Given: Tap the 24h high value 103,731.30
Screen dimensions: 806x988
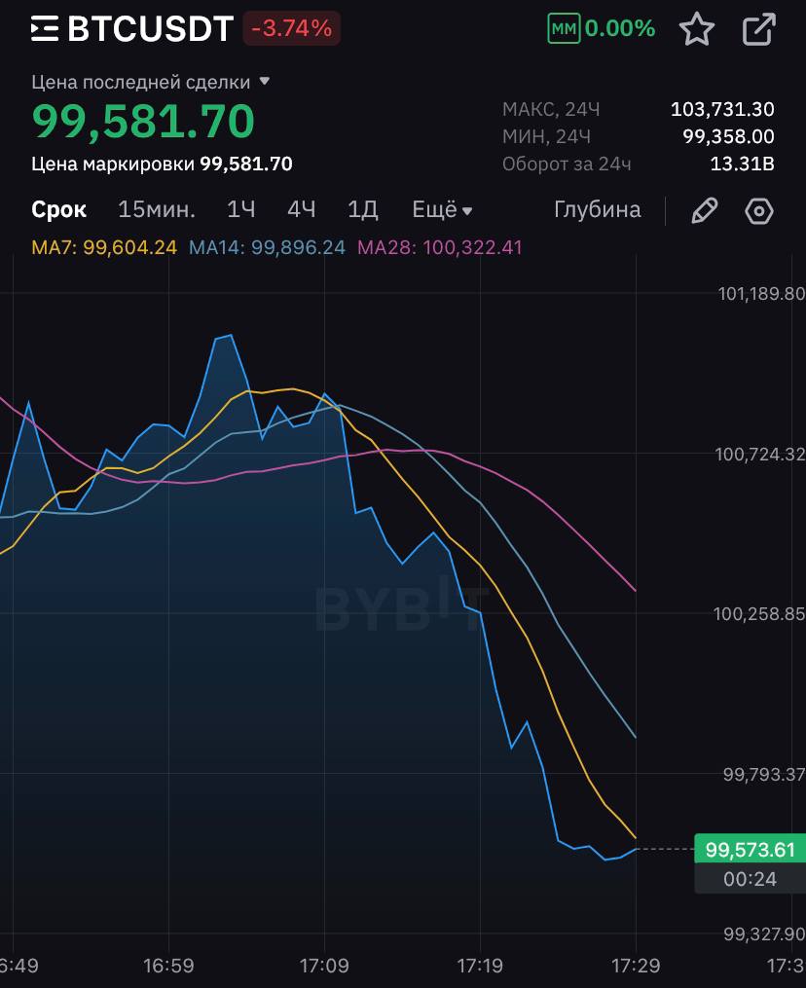Looking at the screenshot, I should [722, 110].
